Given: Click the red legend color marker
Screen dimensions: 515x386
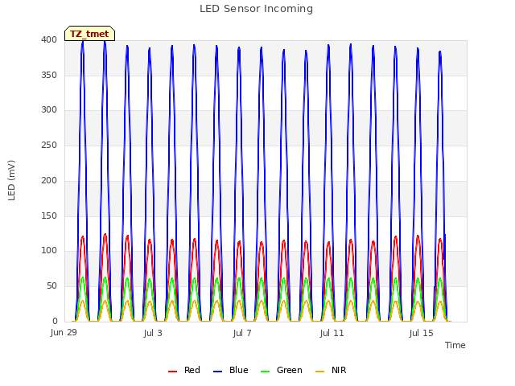Looking at the screenshot, I should [172, 372].
